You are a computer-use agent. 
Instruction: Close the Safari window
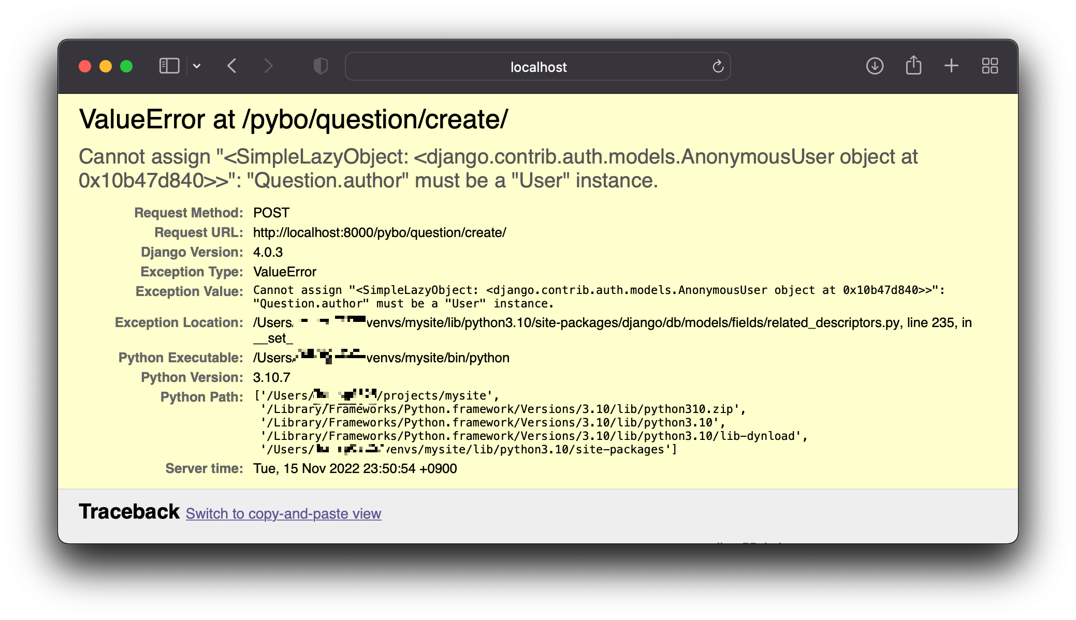(85, 66)
